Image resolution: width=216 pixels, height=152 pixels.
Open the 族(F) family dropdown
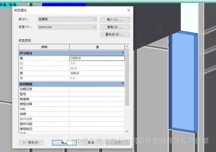point(67,20)
